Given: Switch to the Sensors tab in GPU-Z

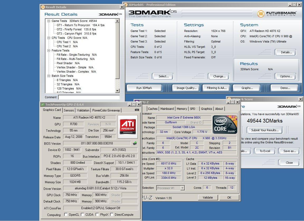Looking at the screenshot, I should [x=69, y=110].
